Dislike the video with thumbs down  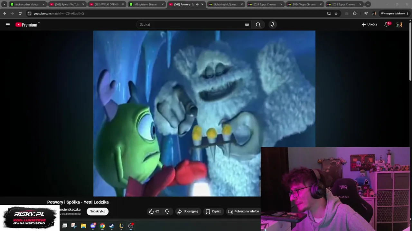167,211
